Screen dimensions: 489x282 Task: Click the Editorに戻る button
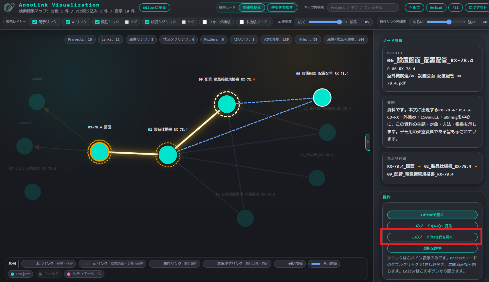pos(154,8)
